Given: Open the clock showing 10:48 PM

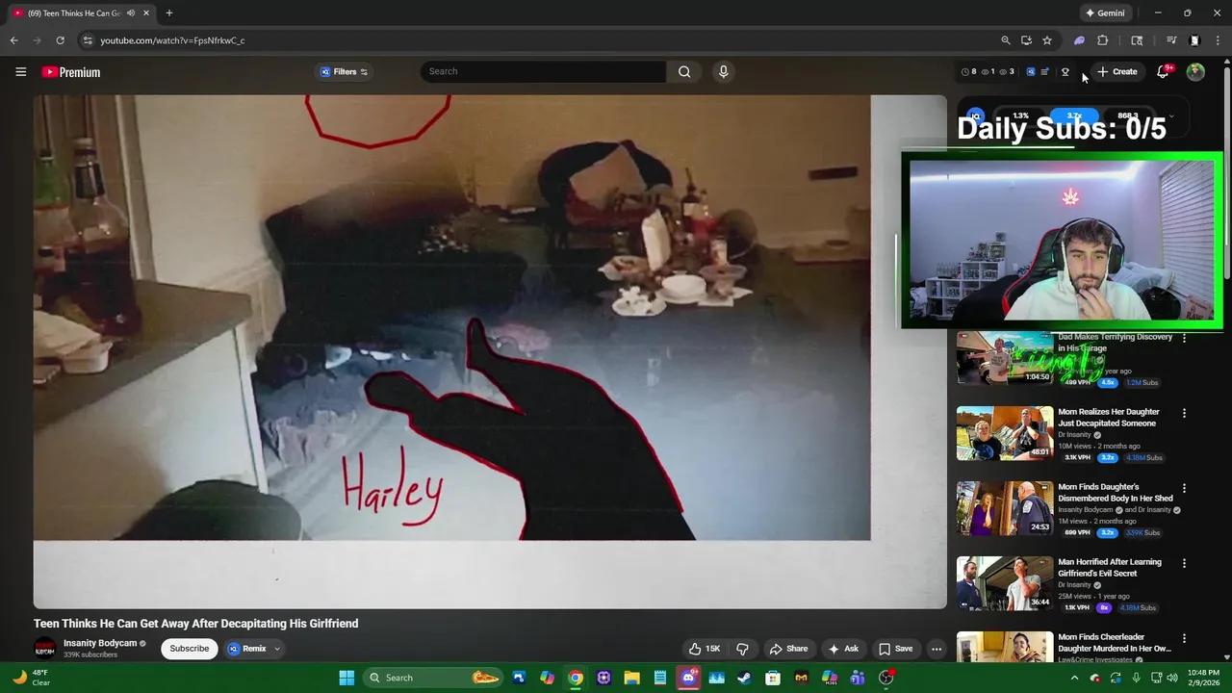Looking at the screenshot, I should [x=1203, y=678].
